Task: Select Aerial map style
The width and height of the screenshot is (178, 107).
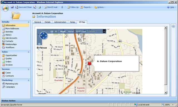Action: (71, 31)
